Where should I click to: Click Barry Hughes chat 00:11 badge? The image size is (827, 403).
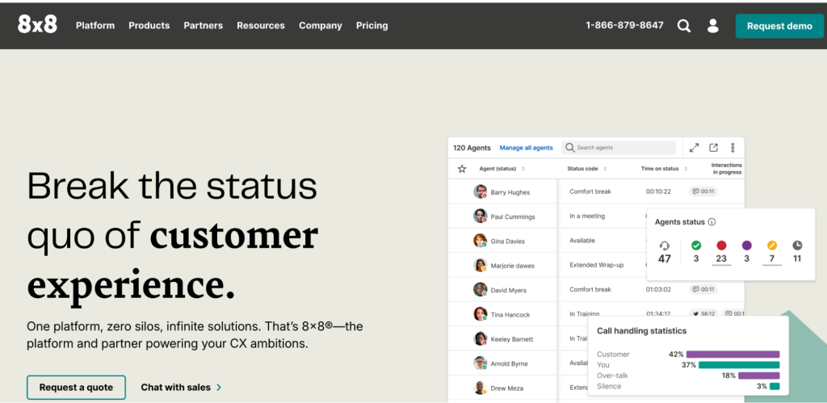click(x=703, y=191)
